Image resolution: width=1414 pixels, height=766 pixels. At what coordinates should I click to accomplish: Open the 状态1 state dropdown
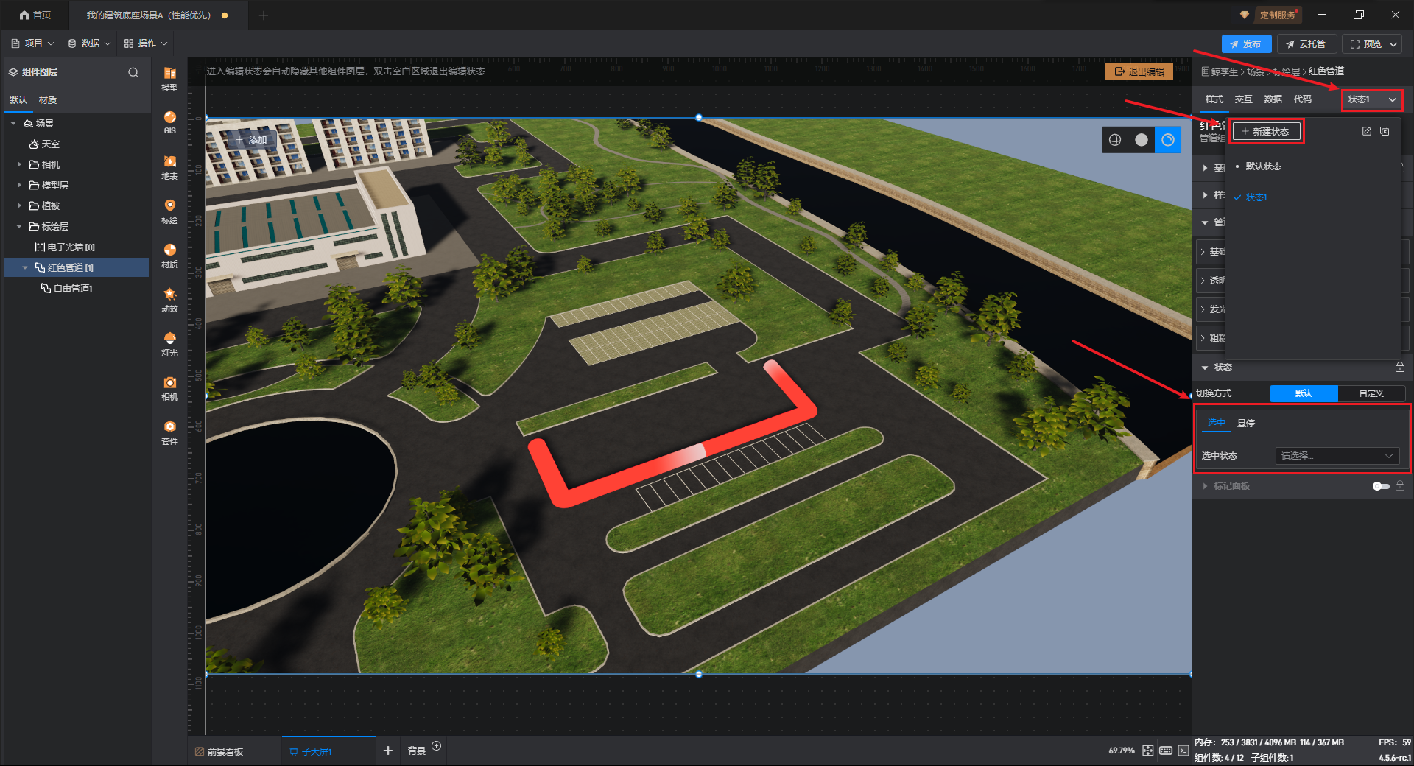1372,99
